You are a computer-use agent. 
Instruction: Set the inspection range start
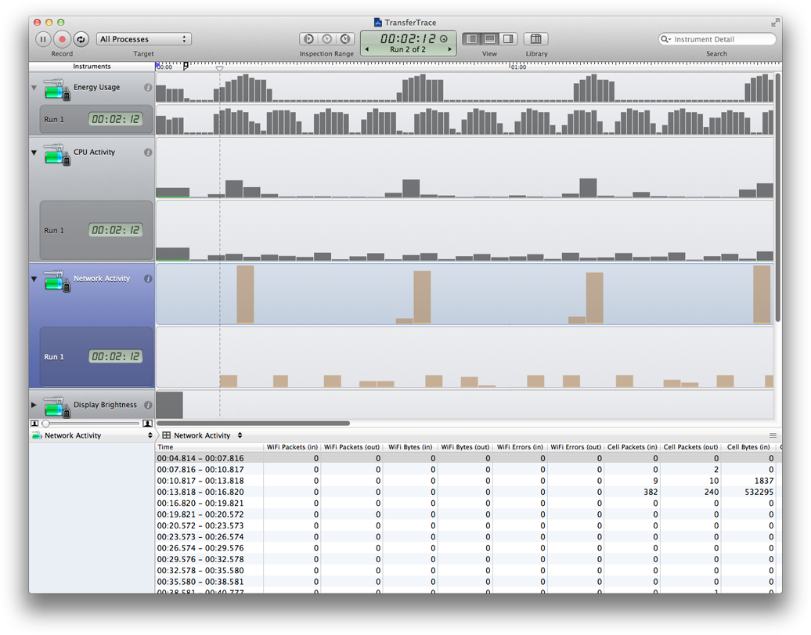(x=309, y=39)
